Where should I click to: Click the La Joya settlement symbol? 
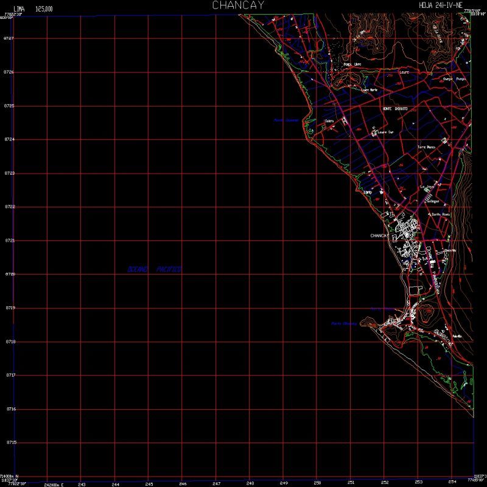coord(428,187)
